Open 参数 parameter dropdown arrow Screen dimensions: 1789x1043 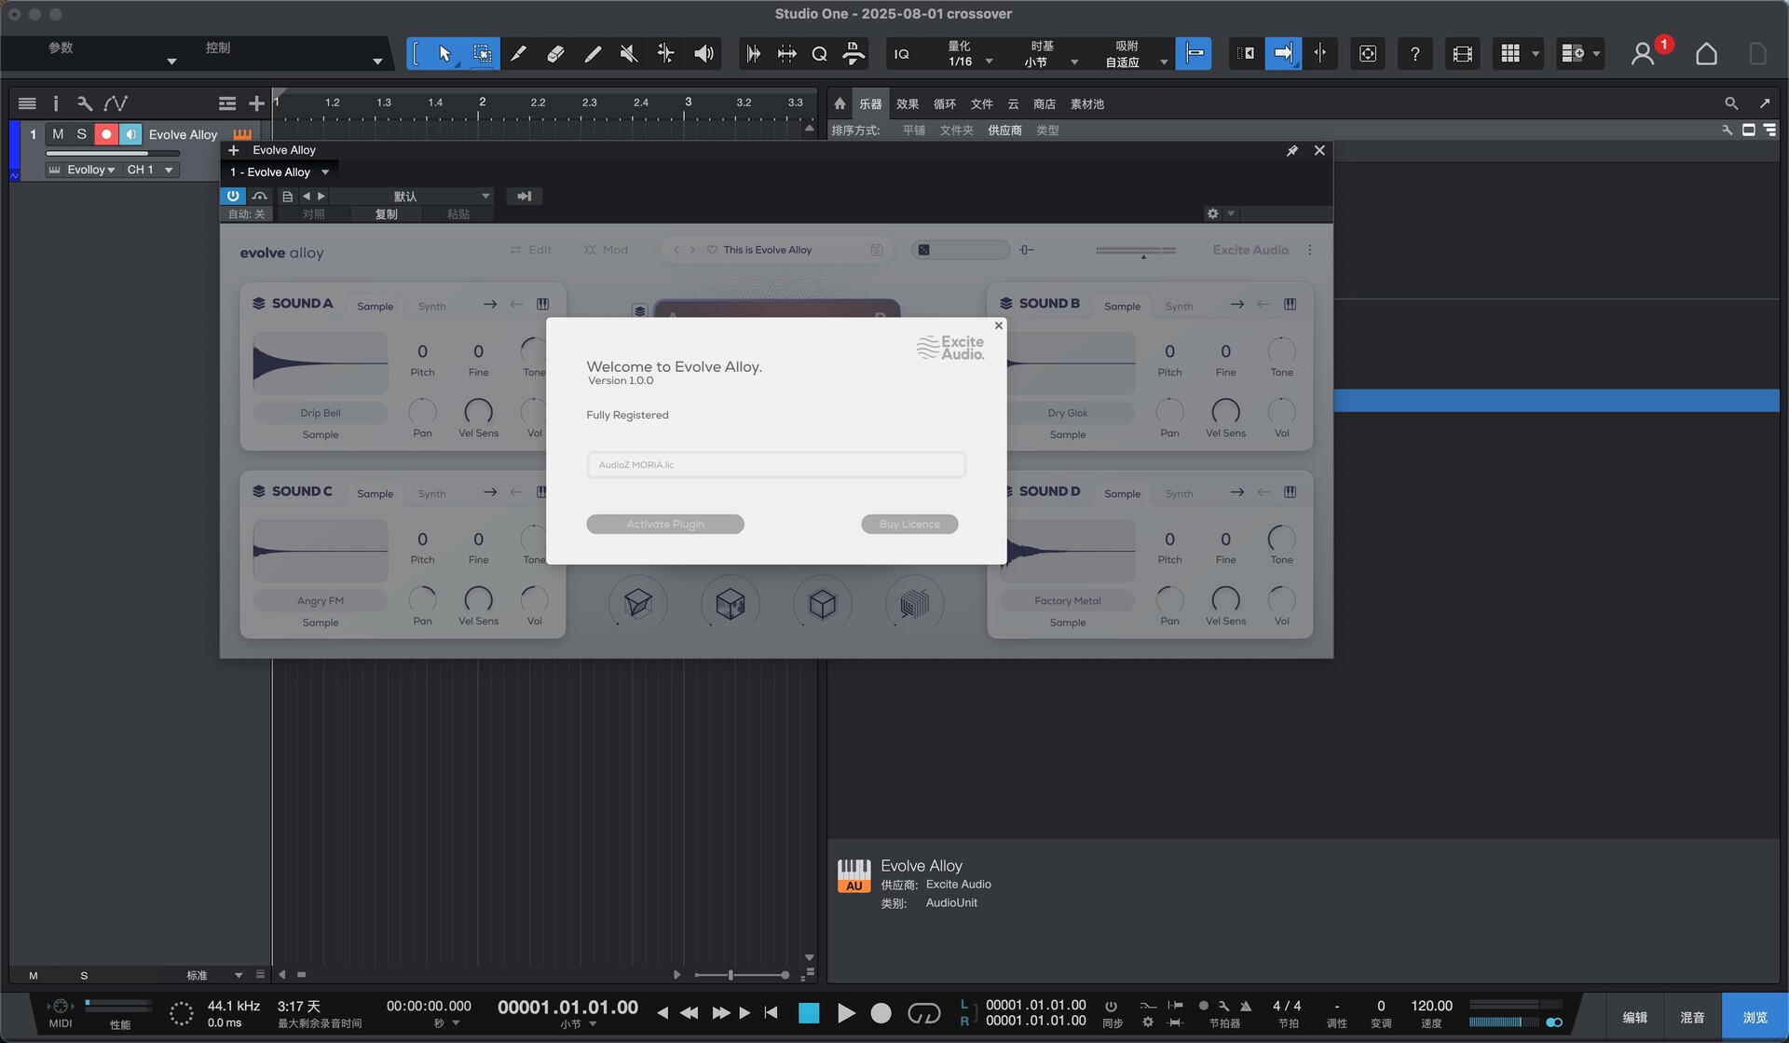pyautogui.click(x=171, y=62)
